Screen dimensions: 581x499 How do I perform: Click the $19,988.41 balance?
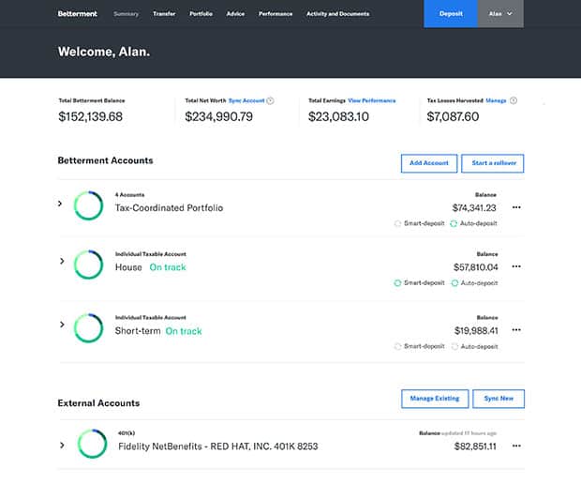(x=476, y=330)
